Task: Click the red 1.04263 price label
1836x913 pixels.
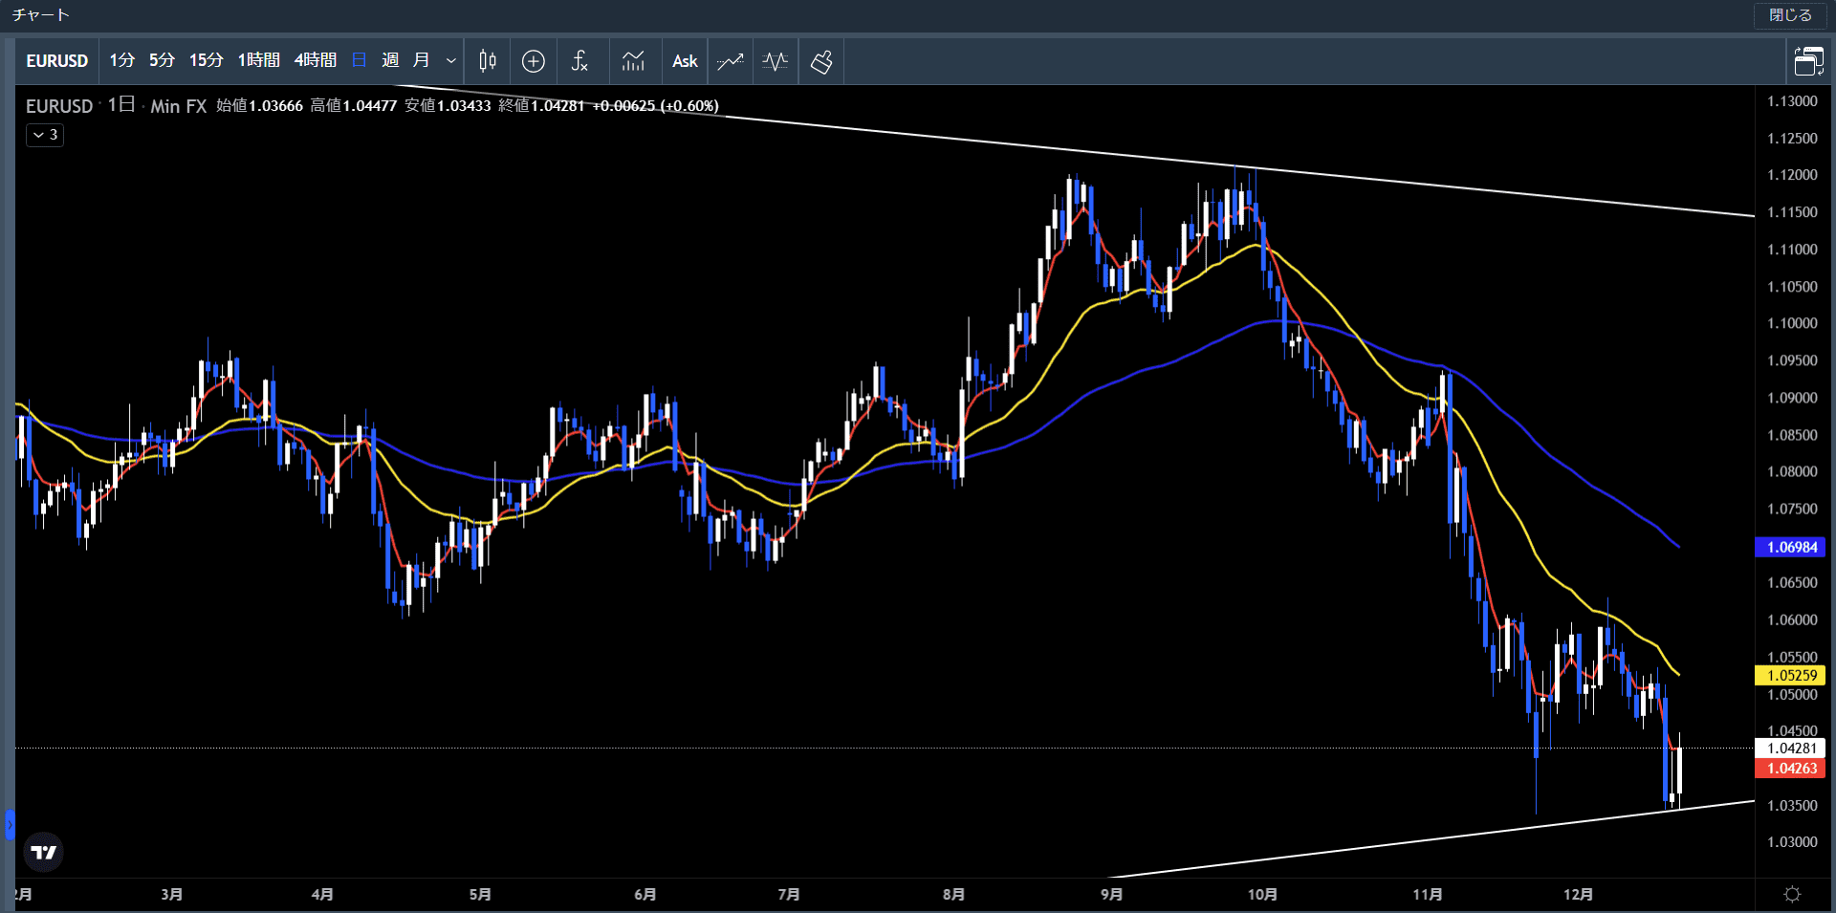Action: click(1790, 769)
